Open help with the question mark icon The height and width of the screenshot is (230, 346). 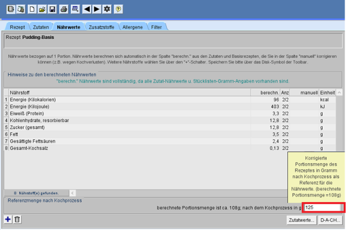tap(118, 9)
